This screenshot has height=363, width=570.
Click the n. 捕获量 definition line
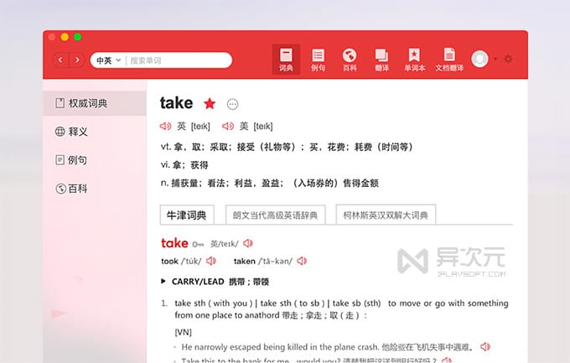[269, 183]
